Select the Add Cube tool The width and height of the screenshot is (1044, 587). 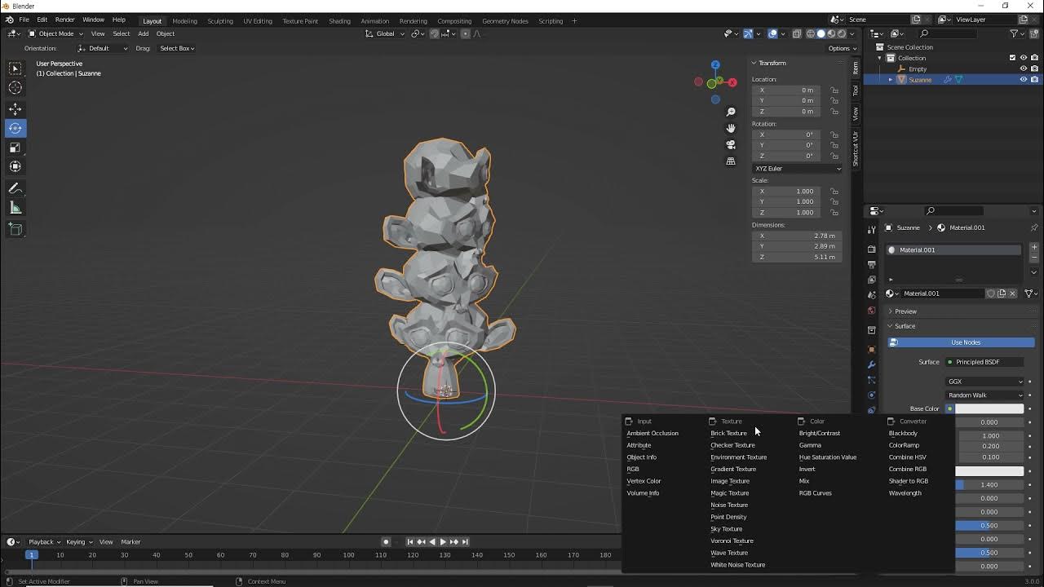(x=15, y=229)
